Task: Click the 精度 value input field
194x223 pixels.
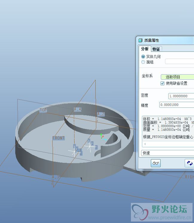Action: point(177,105)
